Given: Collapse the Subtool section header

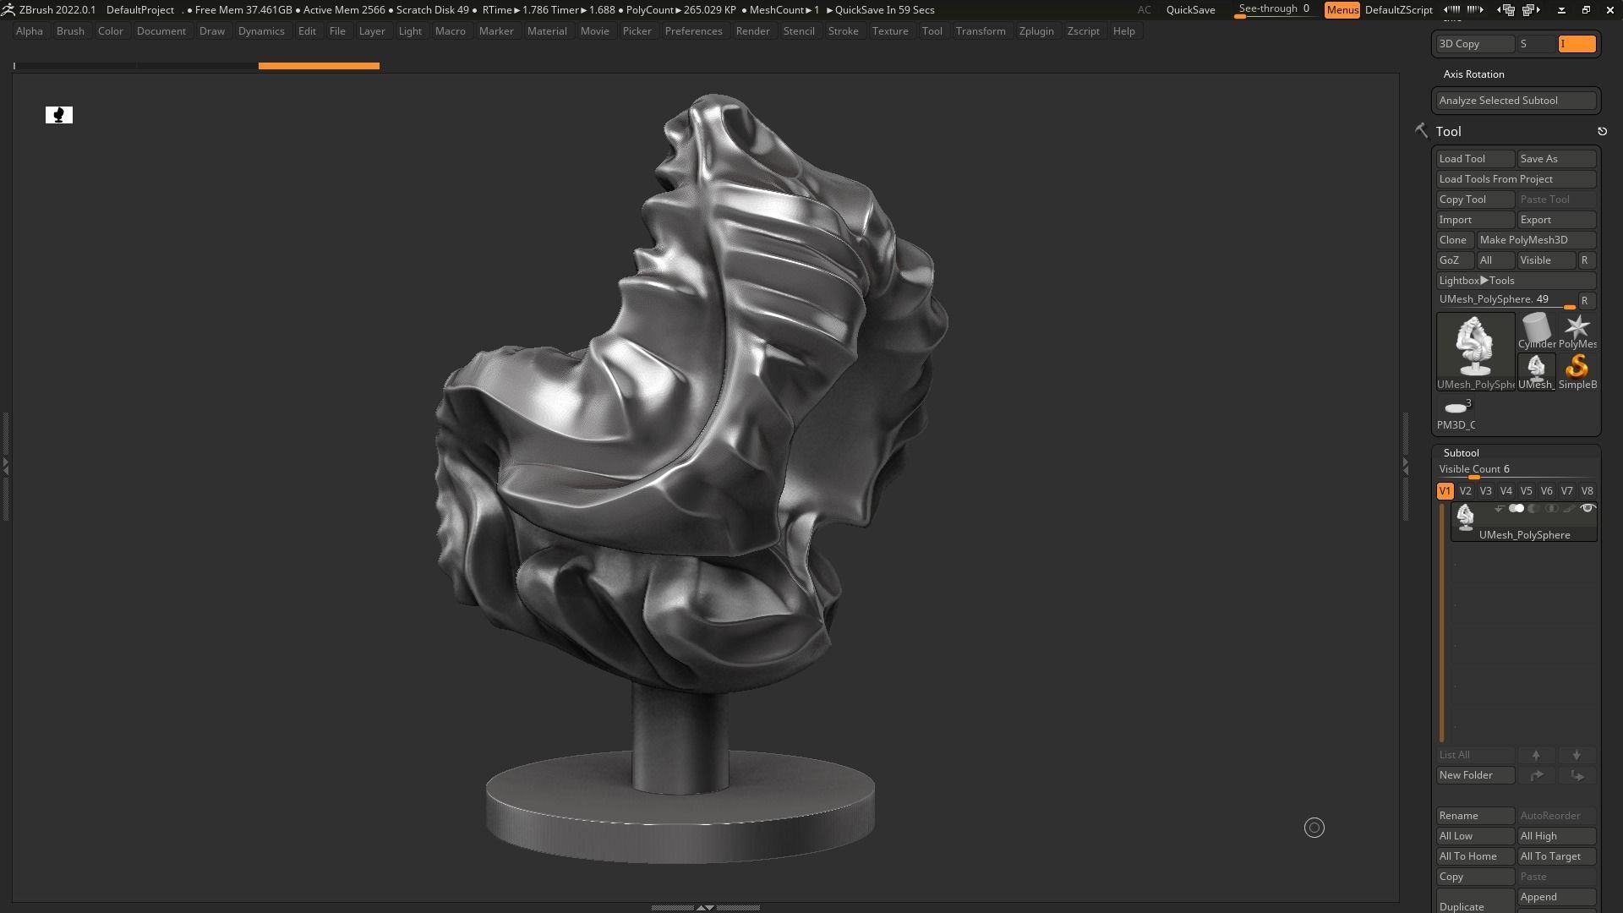Looking at the screenshot, I should (x=1461, y=453).
